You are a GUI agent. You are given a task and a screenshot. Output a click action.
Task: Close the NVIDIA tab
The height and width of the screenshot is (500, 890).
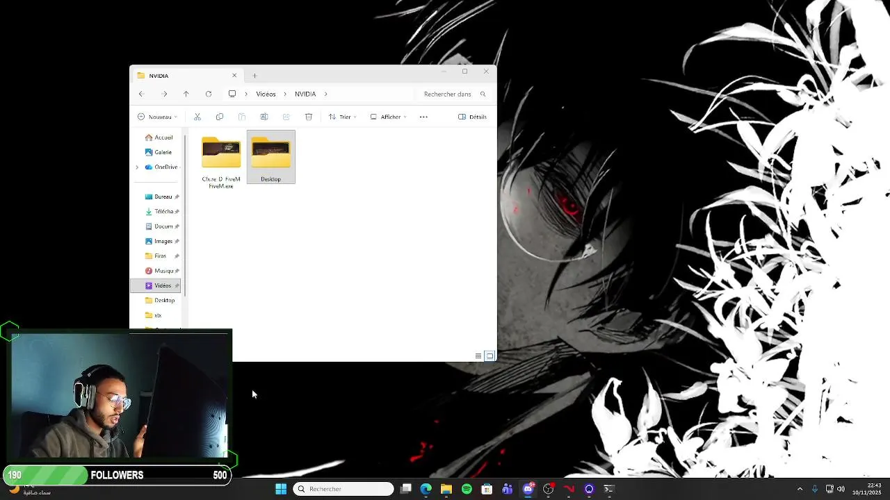[x=234, y=76]
